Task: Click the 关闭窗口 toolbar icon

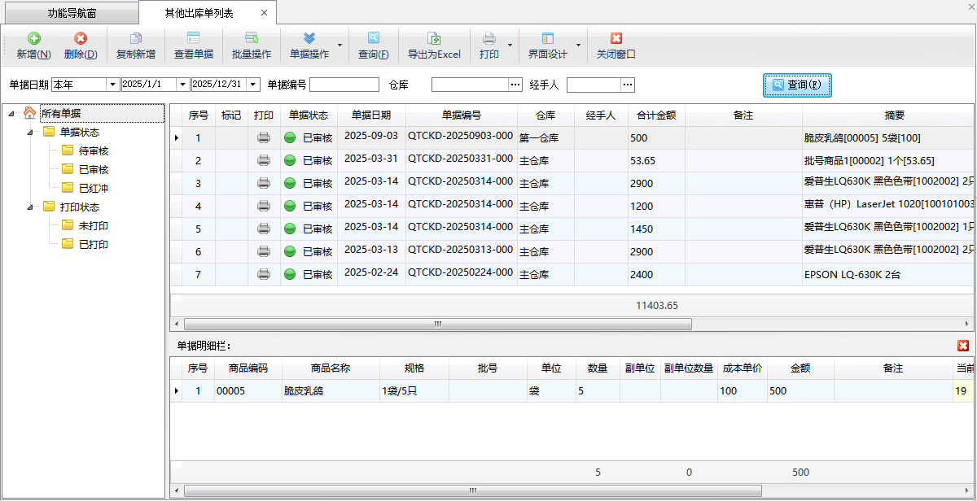Action: [x=616, y=39]
